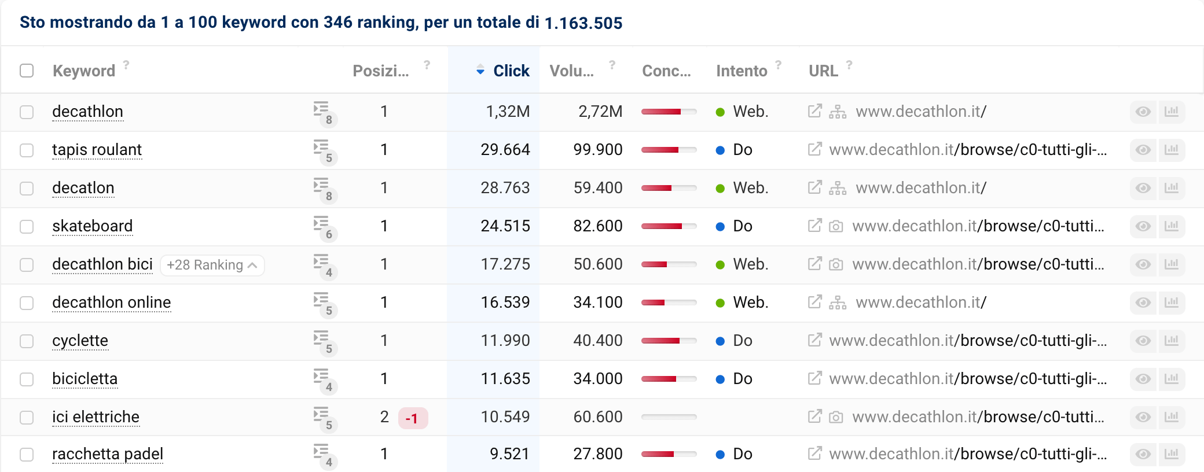This screenshot has width=1204, height=472.
Task: Click camera image icon in decathlon bici row
Action: coord(836,264)
